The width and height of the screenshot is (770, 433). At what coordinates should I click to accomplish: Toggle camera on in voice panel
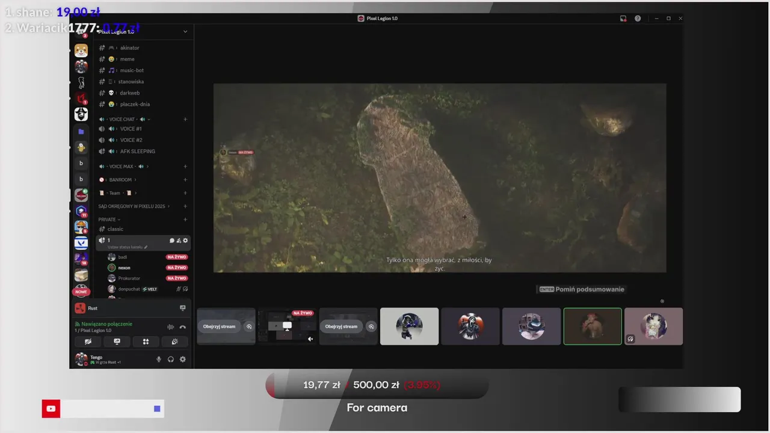coord(88,342)
